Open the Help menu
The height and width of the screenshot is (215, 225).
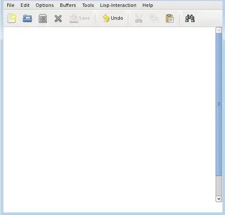pos(148,5)
